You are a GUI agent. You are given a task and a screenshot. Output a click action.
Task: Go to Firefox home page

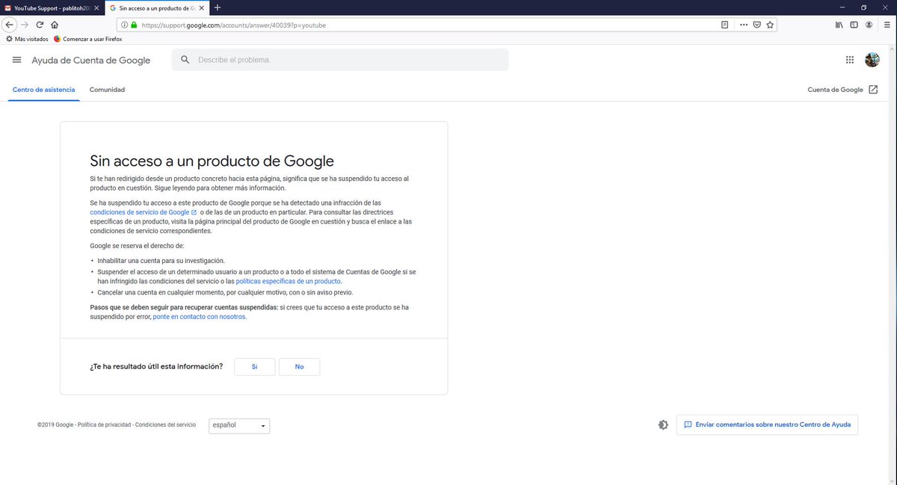pos(55,25)
